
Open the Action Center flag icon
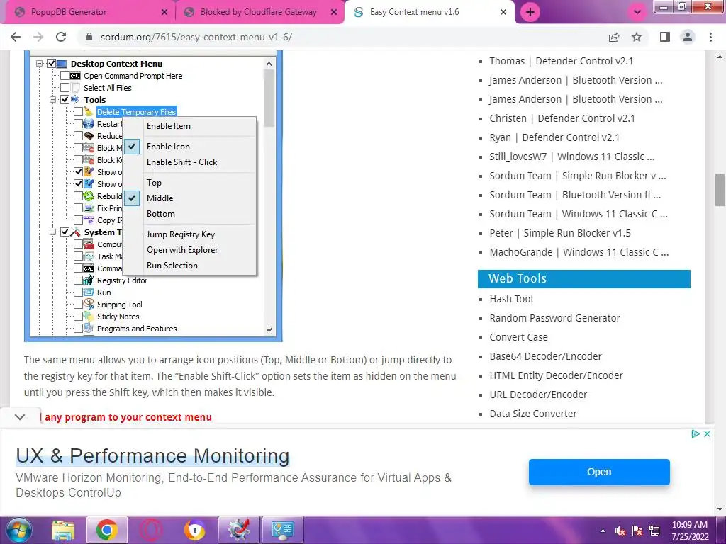[637, 531]
